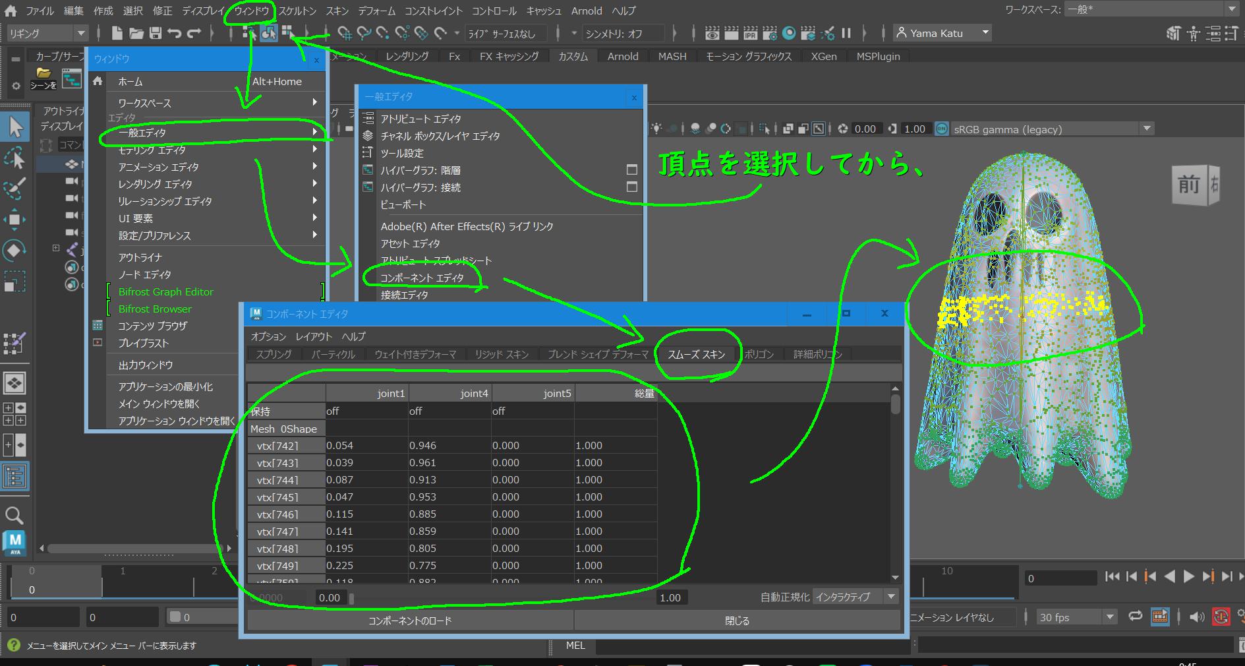The height and width of the screenshot is (666, 1245).
Task: Open Render View window icon
Action: tap(712, 33)
